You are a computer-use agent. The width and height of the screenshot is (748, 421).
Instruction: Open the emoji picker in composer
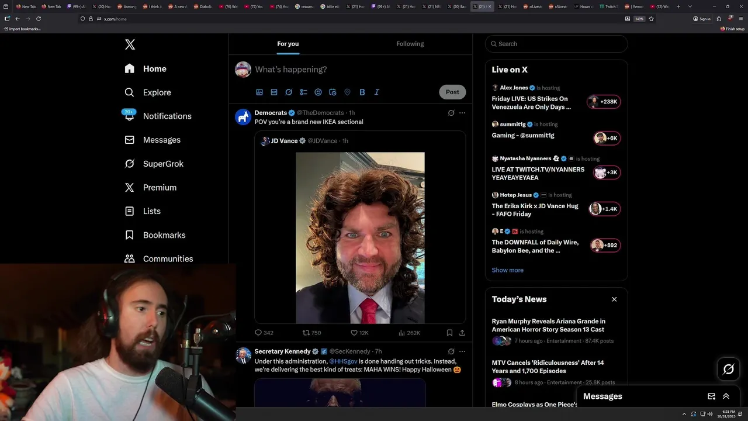318,92
